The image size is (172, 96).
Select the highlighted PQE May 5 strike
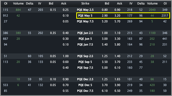pyautogui.click(x=85, y=16)
